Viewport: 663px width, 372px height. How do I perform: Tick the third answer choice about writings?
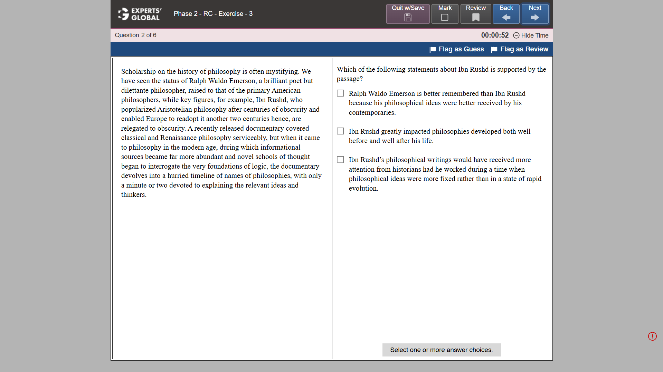click(x=340, y=160)
